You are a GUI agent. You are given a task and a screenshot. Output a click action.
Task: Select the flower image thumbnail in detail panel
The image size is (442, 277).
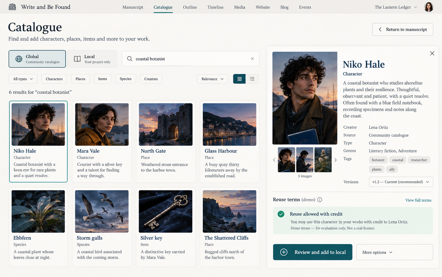pyautogui.click(x=323, y=160)
